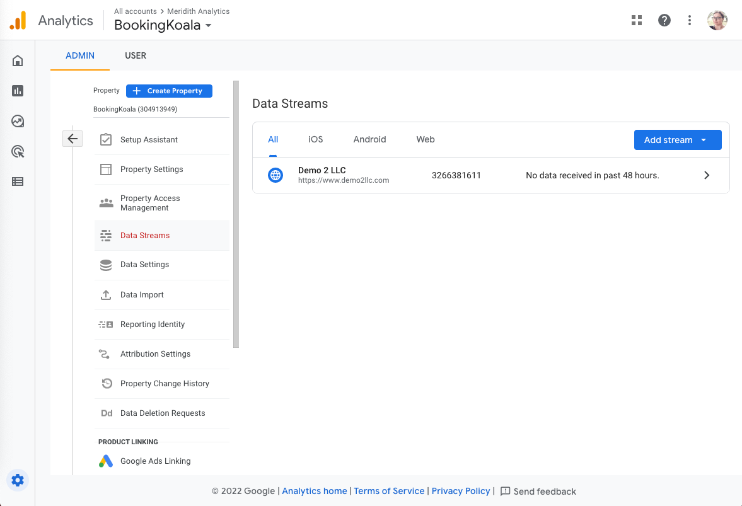Open the Explore icon in sidebar
The height and width of the screenshot is (506, 742).
point(18,121)
